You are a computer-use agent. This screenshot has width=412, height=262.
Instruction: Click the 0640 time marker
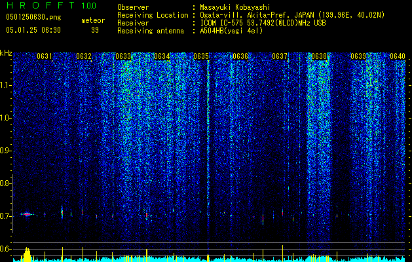pos(398,56)
